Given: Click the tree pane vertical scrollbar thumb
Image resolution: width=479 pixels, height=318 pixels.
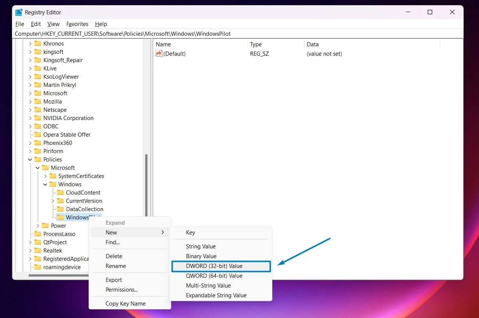Looking at the screenshot, I should (146, 185).
